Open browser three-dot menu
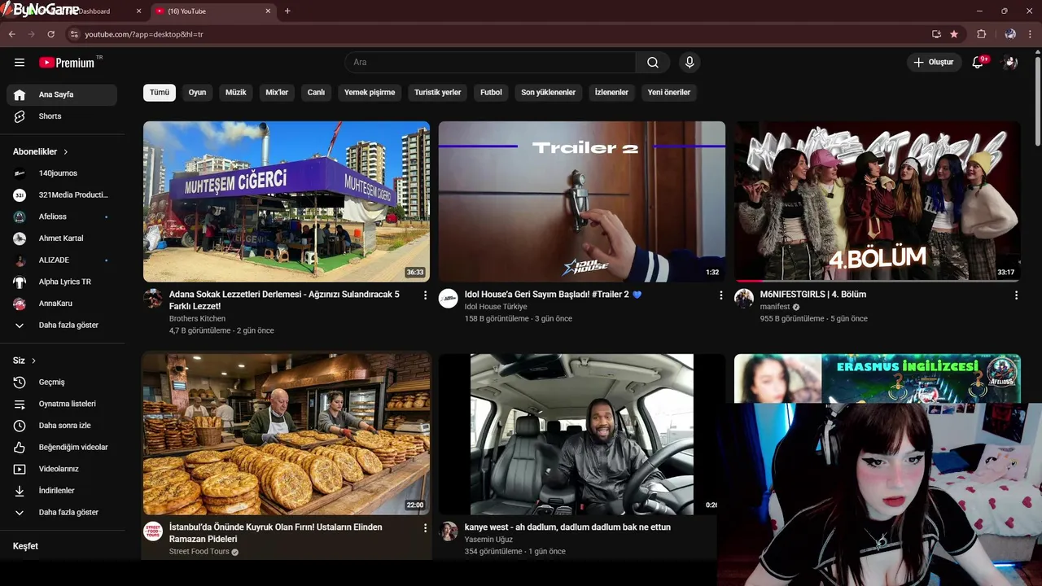Image resolution: width=1042 pixels, height=586 pixels. (1031, 34)
